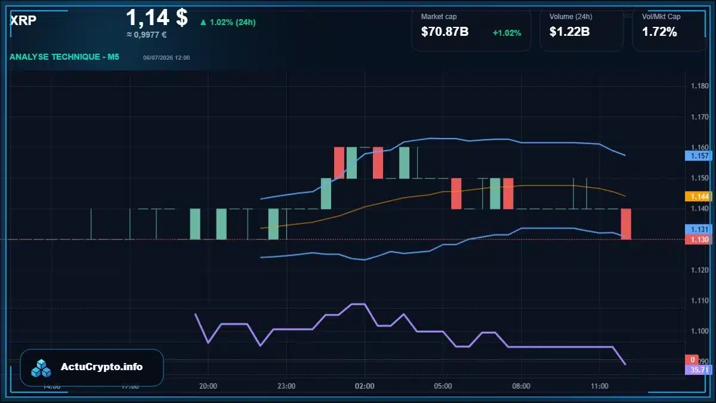Viewport: 716px width, 403px height.
Task: Click the $1.22B volume value
Action: (570, 32)
